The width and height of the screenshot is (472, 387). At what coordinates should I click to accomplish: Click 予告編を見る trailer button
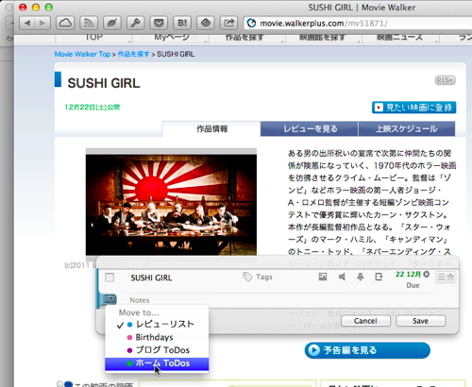pyautogui.click(x=367, y=350)
